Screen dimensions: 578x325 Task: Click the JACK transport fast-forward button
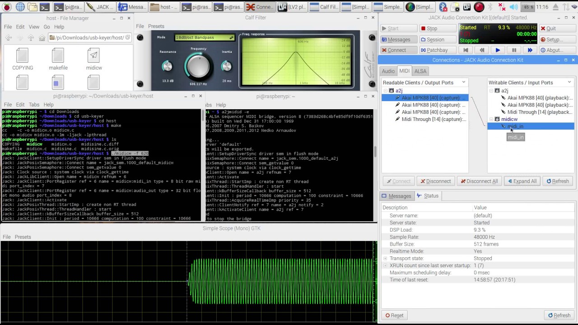coord(530,50)
